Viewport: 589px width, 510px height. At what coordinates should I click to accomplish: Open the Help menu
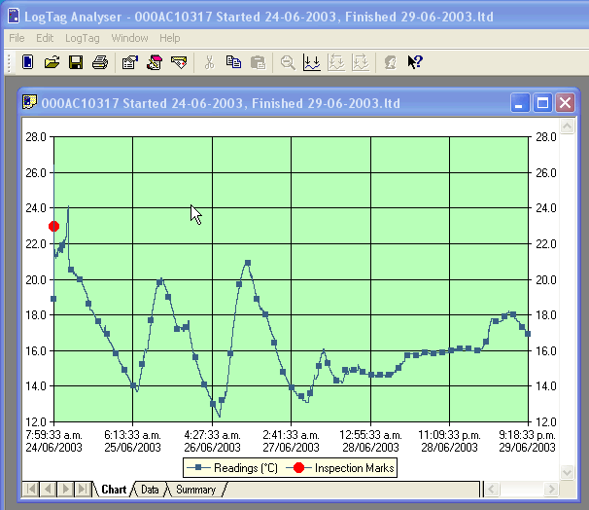(x=170, y=38)
